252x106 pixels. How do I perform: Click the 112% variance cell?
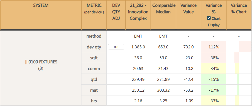point(214,47)
